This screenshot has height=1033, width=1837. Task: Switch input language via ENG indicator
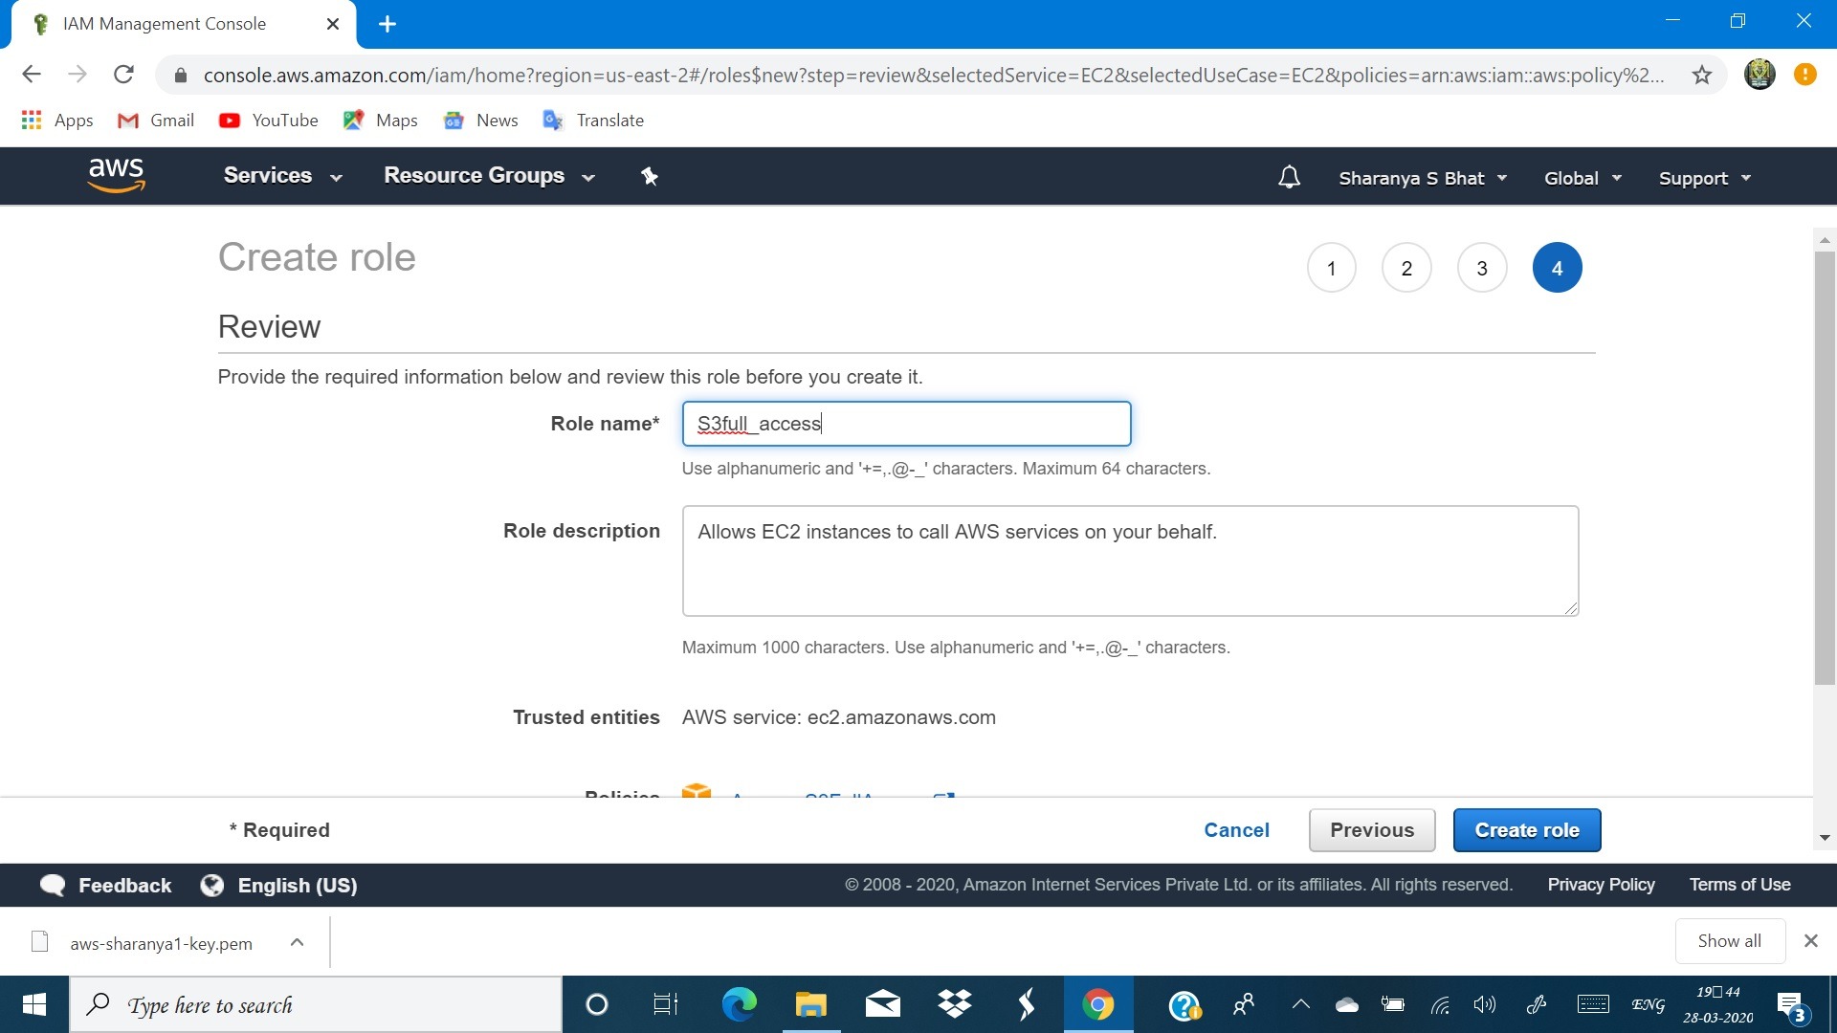pos(1648,1004)
